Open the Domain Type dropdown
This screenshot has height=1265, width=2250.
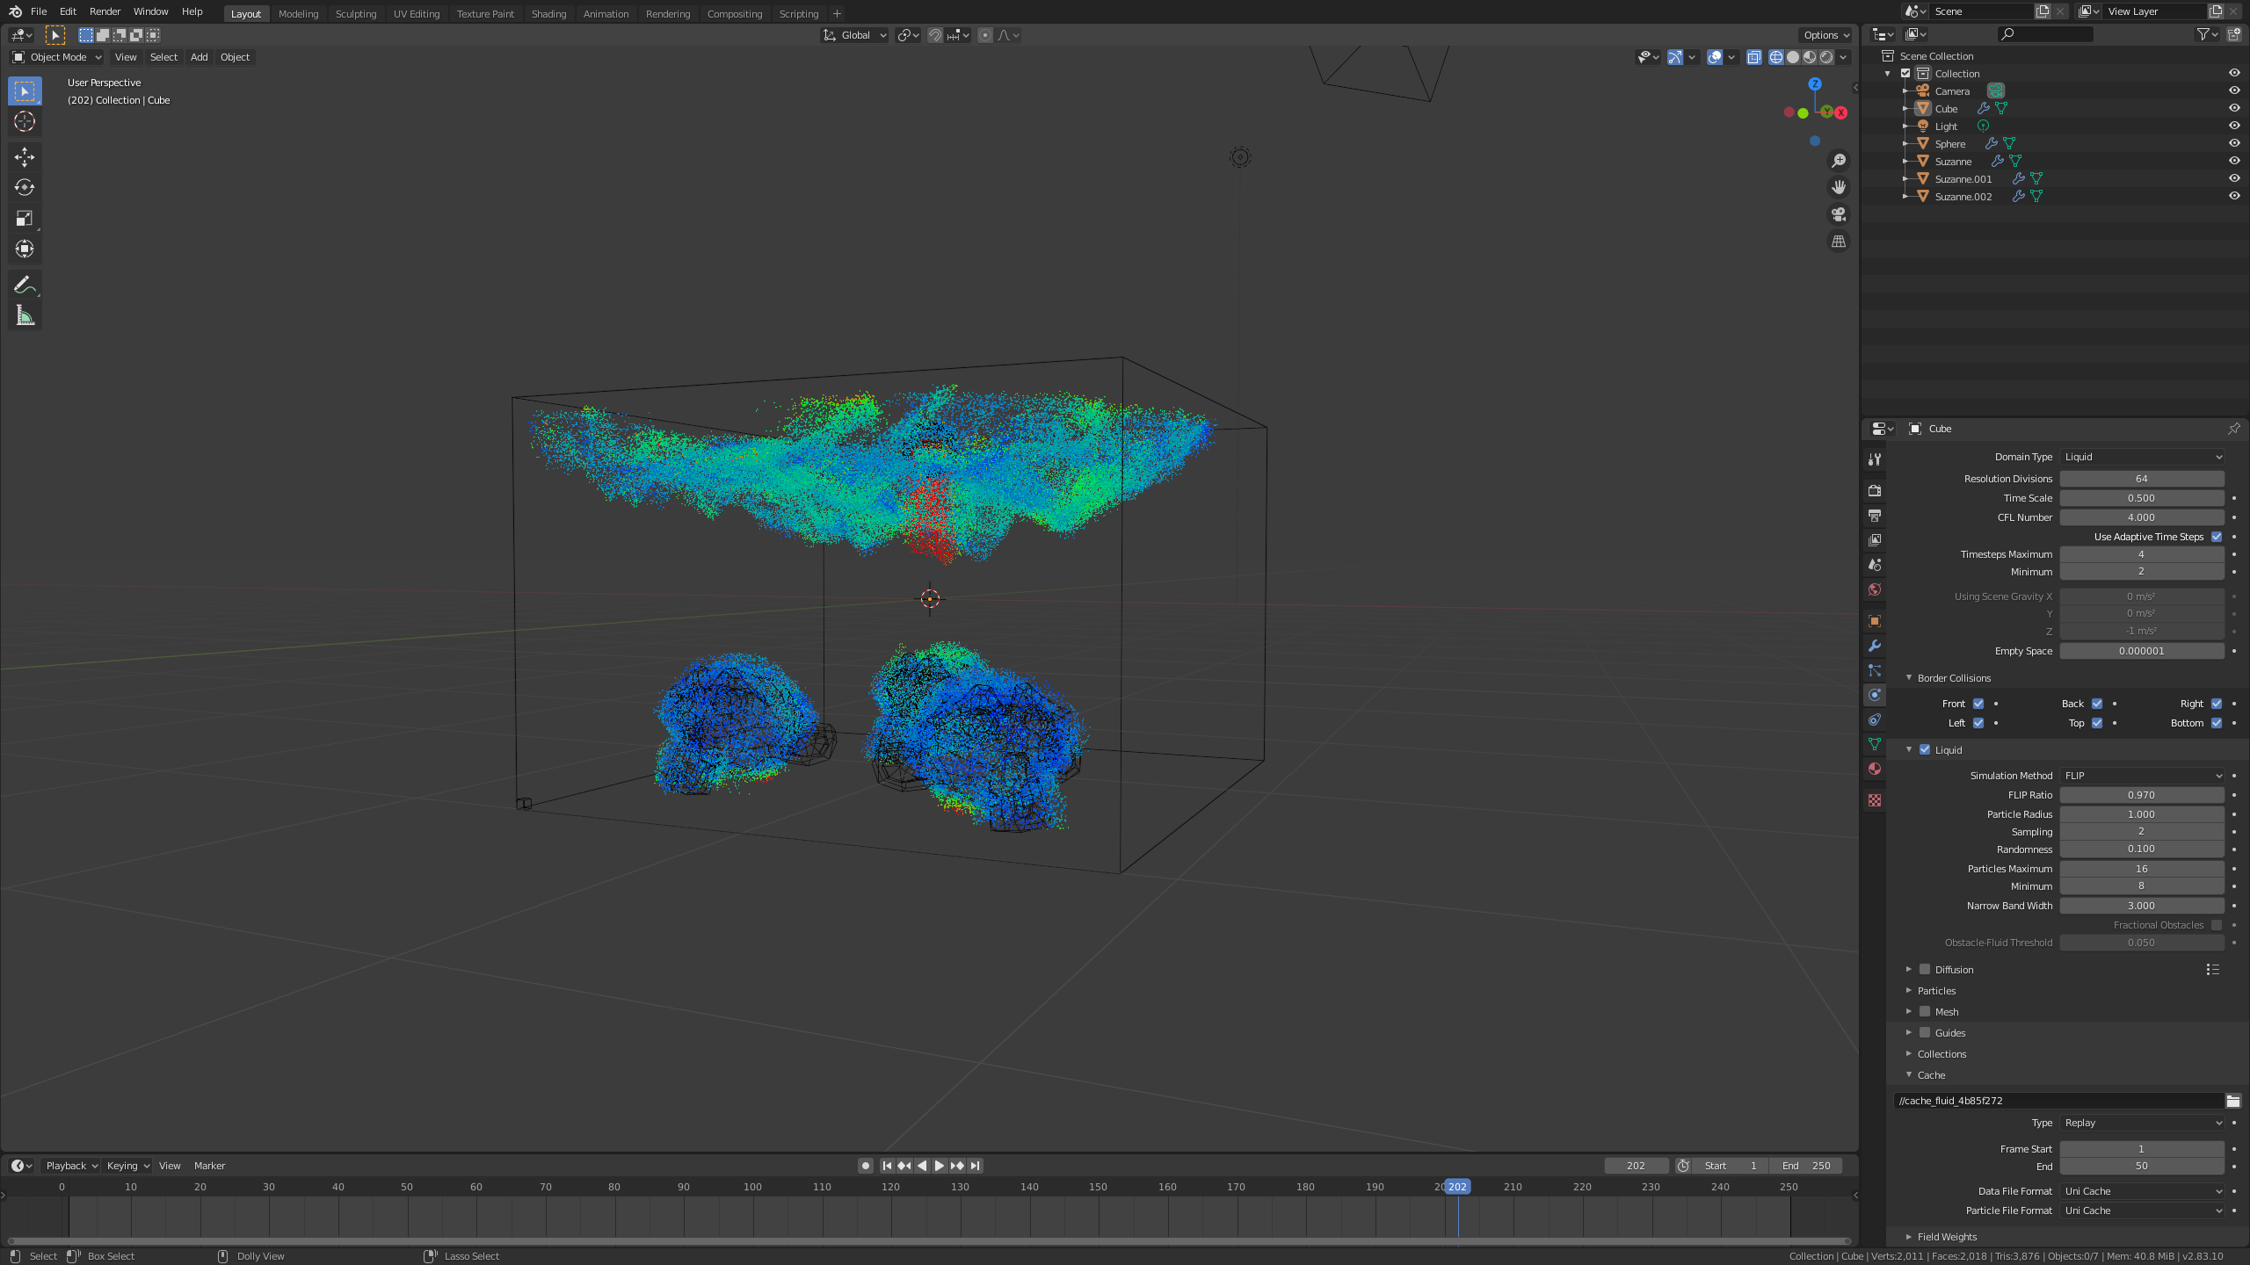pyautogui.click(x=2141, y=457)
